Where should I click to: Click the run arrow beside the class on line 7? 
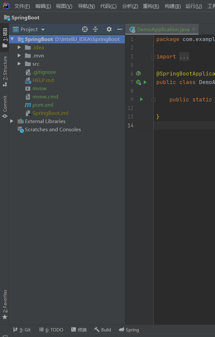[x=145, y=82]
